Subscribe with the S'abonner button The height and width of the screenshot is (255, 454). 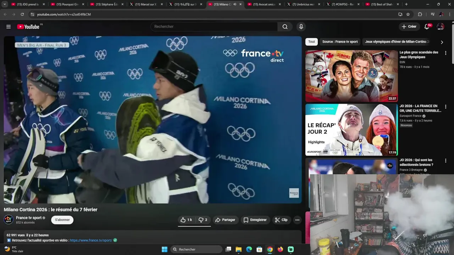(x=62, y=220)
